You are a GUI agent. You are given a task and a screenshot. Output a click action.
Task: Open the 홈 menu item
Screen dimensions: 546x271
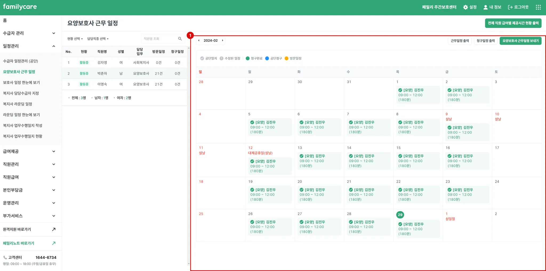[5, 21]
